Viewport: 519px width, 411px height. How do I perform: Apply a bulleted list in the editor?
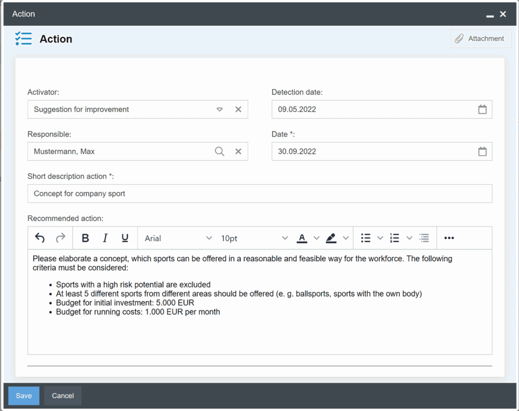(365, 238)
